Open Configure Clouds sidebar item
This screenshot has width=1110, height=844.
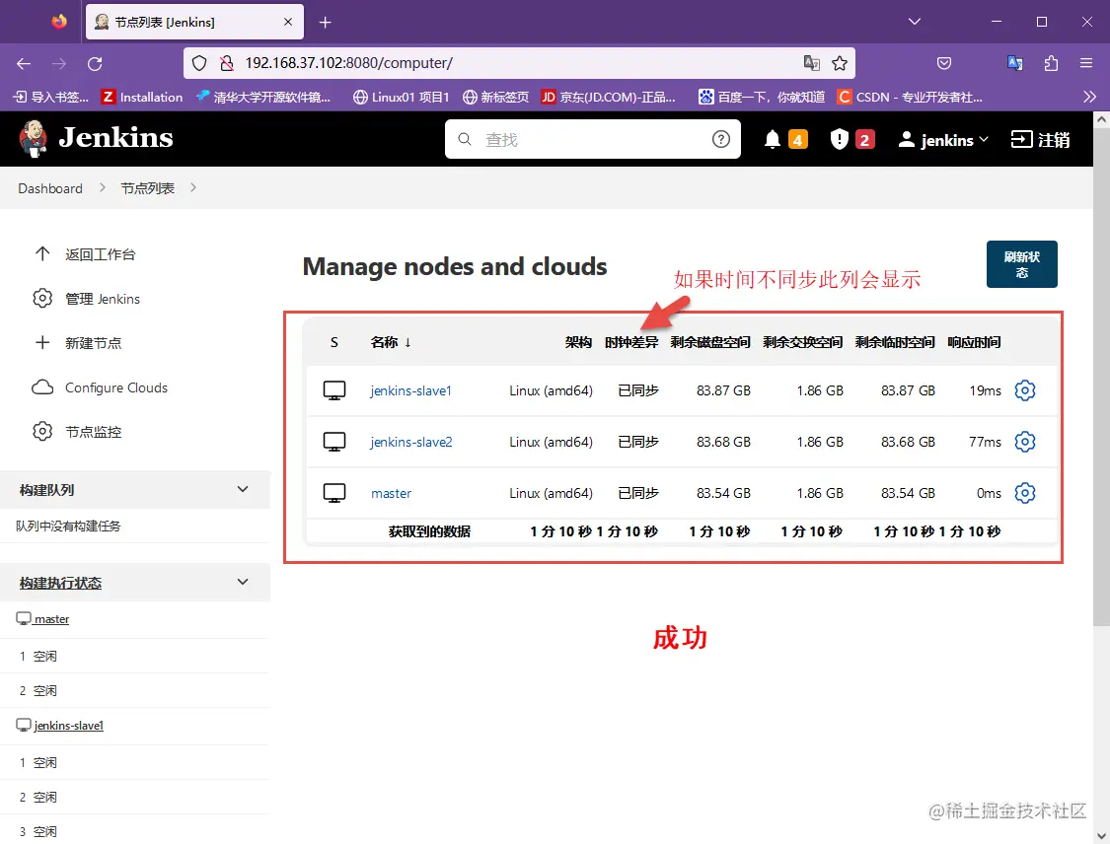[100, 387]
